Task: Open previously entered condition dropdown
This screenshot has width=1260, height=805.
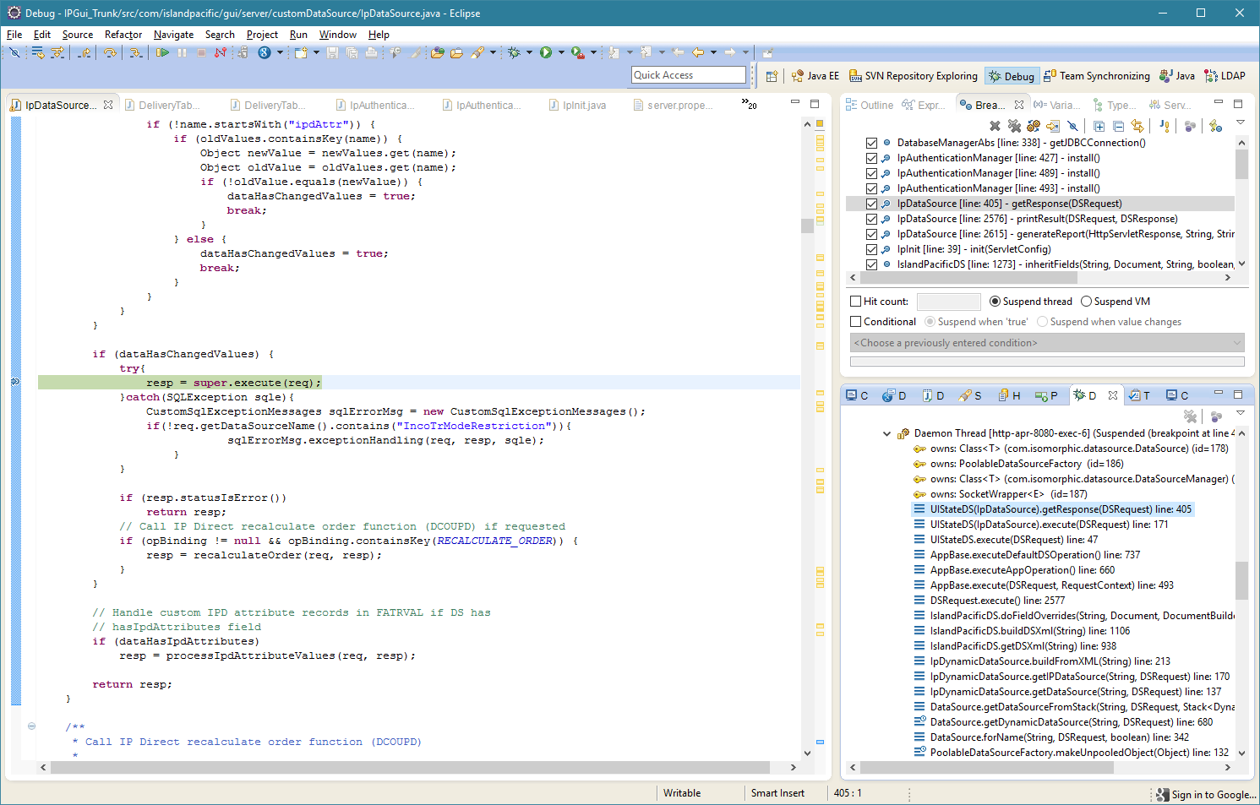Action: (1237, 343)
